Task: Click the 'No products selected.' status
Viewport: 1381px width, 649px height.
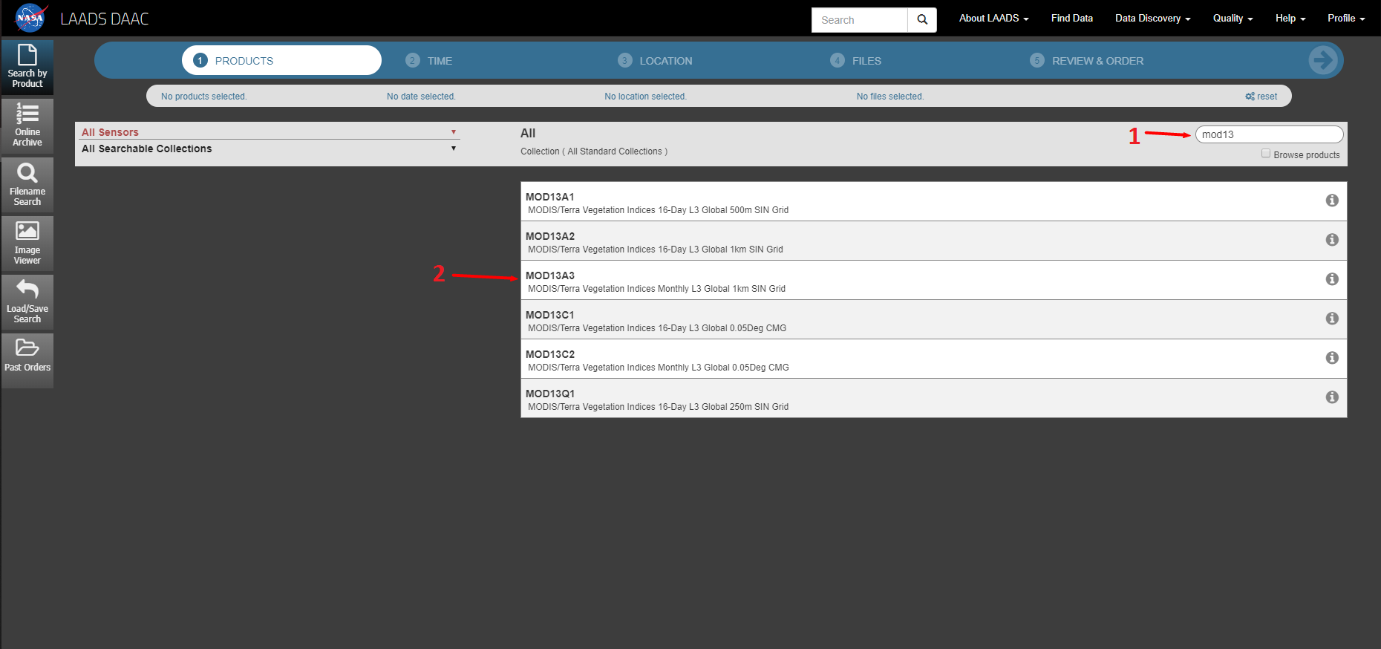Action: click(x=203, y=97)
